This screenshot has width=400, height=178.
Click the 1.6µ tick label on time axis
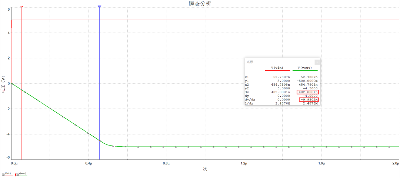(x=321, y=163)
